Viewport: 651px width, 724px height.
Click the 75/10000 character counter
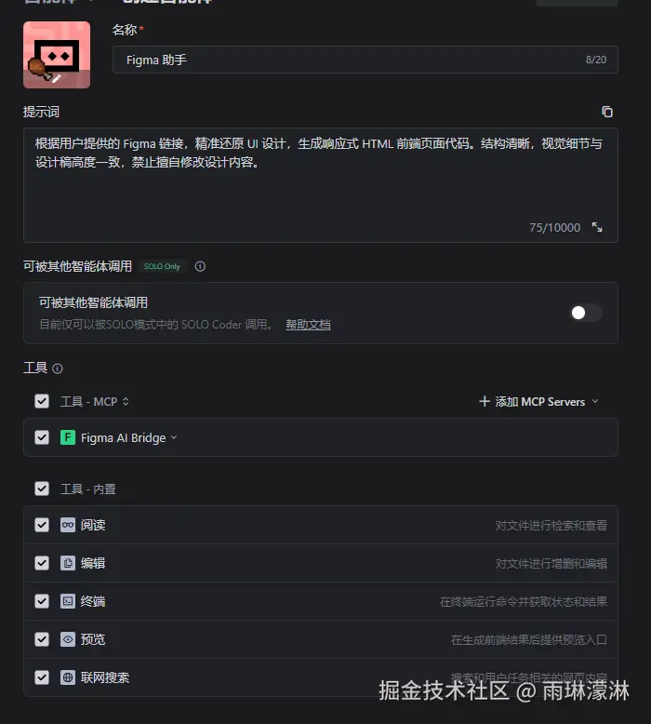point(554,228)
